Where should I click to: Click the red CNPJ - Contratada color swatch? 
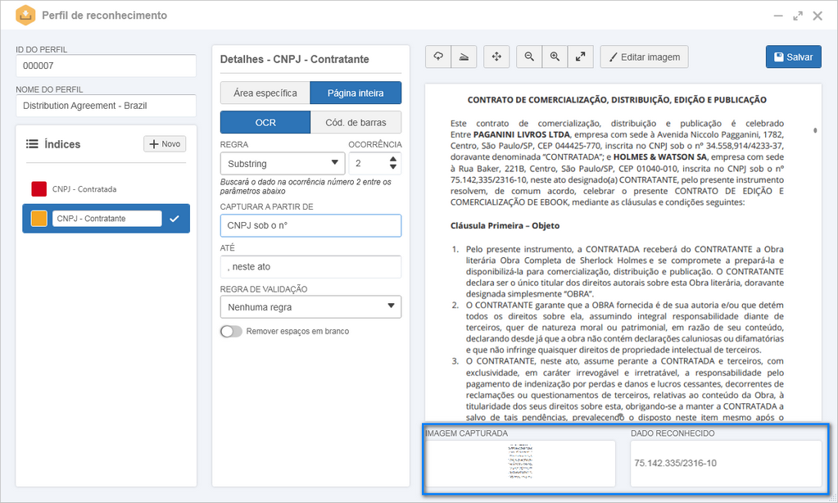point(39,188)
